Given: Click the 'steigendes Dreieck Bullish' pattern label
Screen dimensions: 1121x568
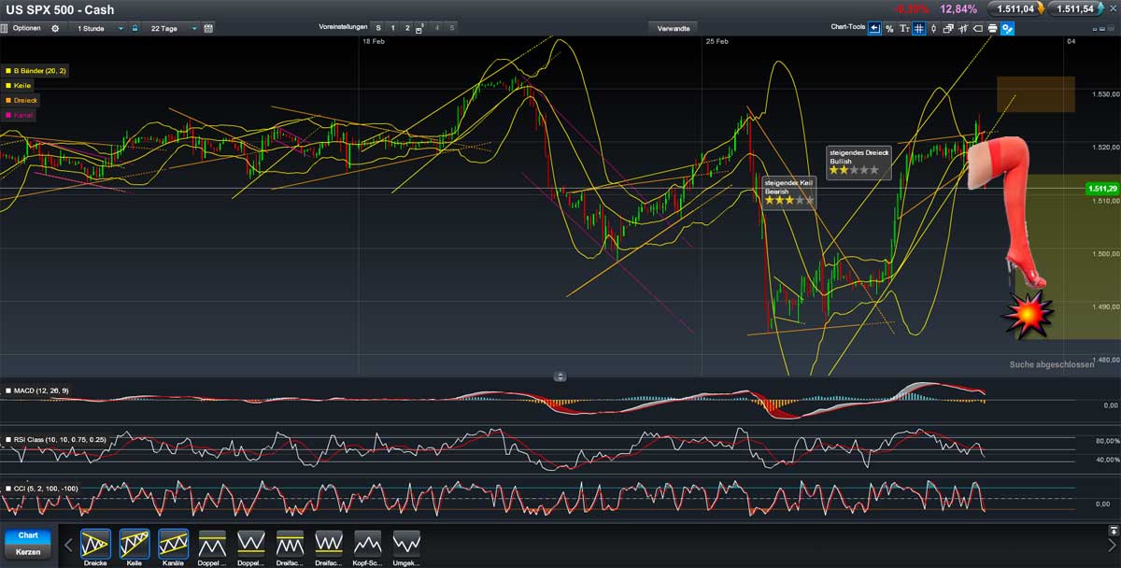Looking at the screenshot, I should (x=859, y=162).
